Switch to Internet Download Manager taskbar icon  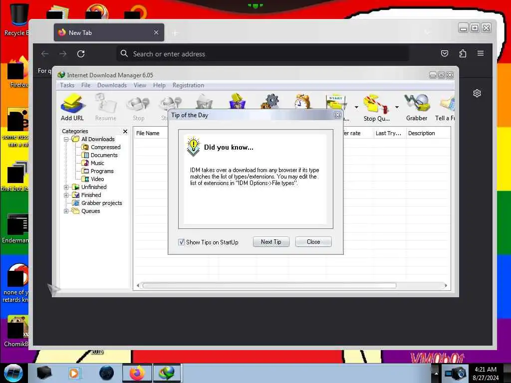[x=167, y=373]
